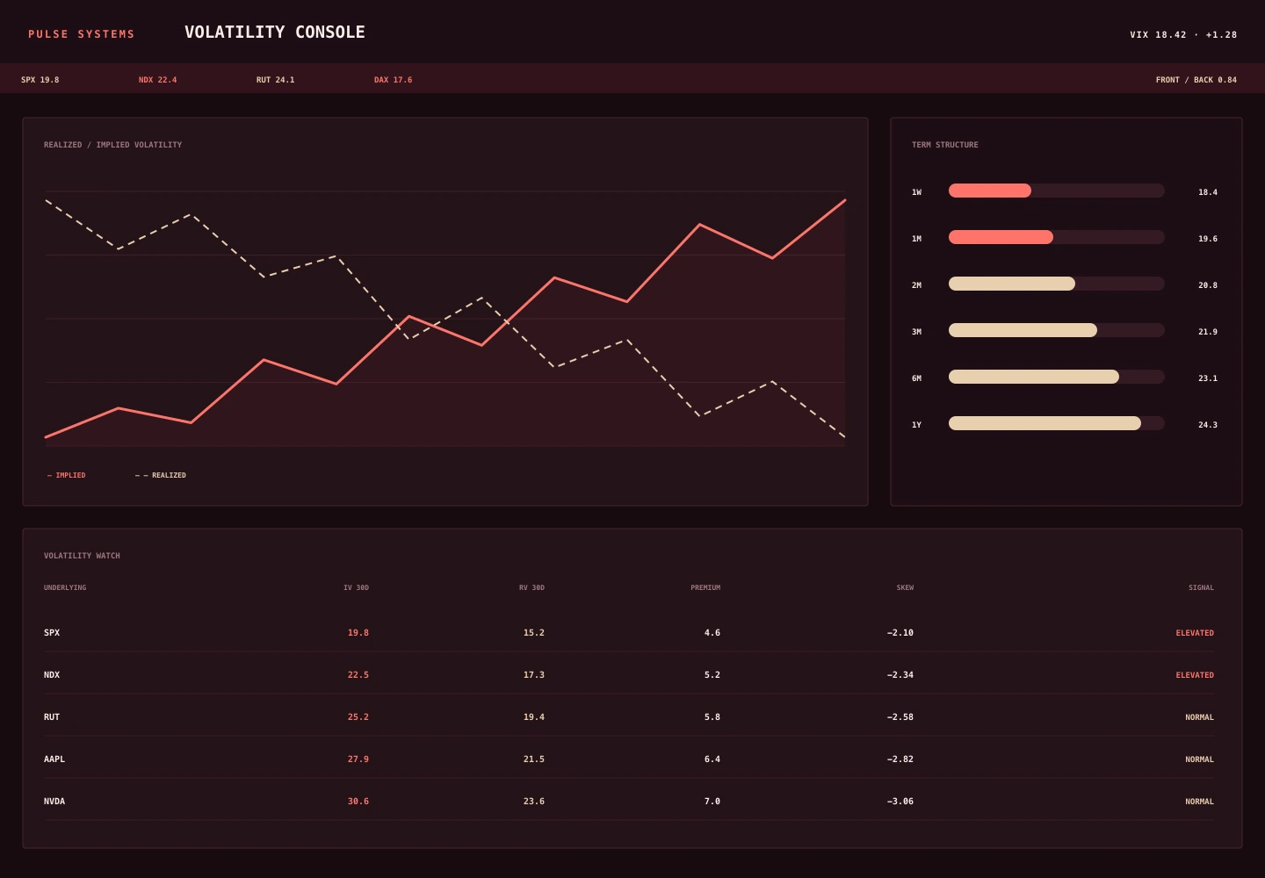Toggle the IMPLIED legend entry

(67, 475)
